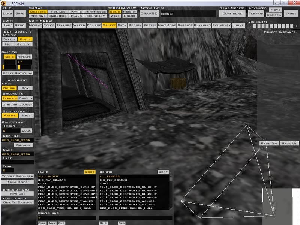Enable Anim Mode
The height and width of the screenshot is (225, 300).
click(x=17, y=182)
